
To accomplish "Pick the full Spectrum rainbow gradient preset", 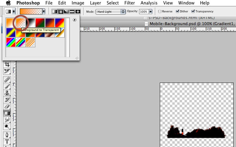I will [x=11, y=42].
